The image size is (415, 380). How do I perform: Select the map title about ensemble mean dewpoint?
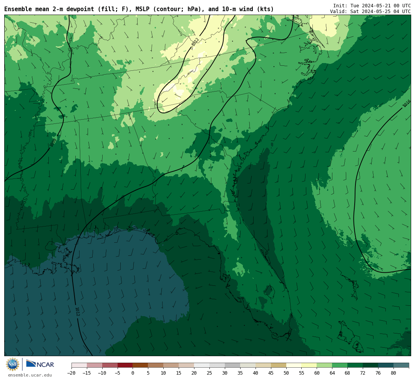pyautogui.click(x=139, y=9)
